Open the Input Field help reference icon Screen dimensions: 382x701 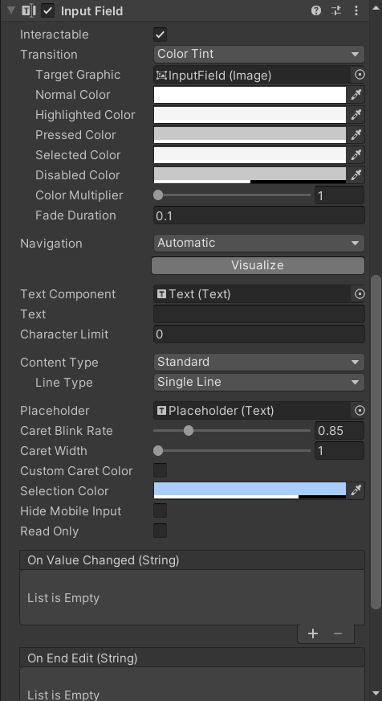point(316,10)
